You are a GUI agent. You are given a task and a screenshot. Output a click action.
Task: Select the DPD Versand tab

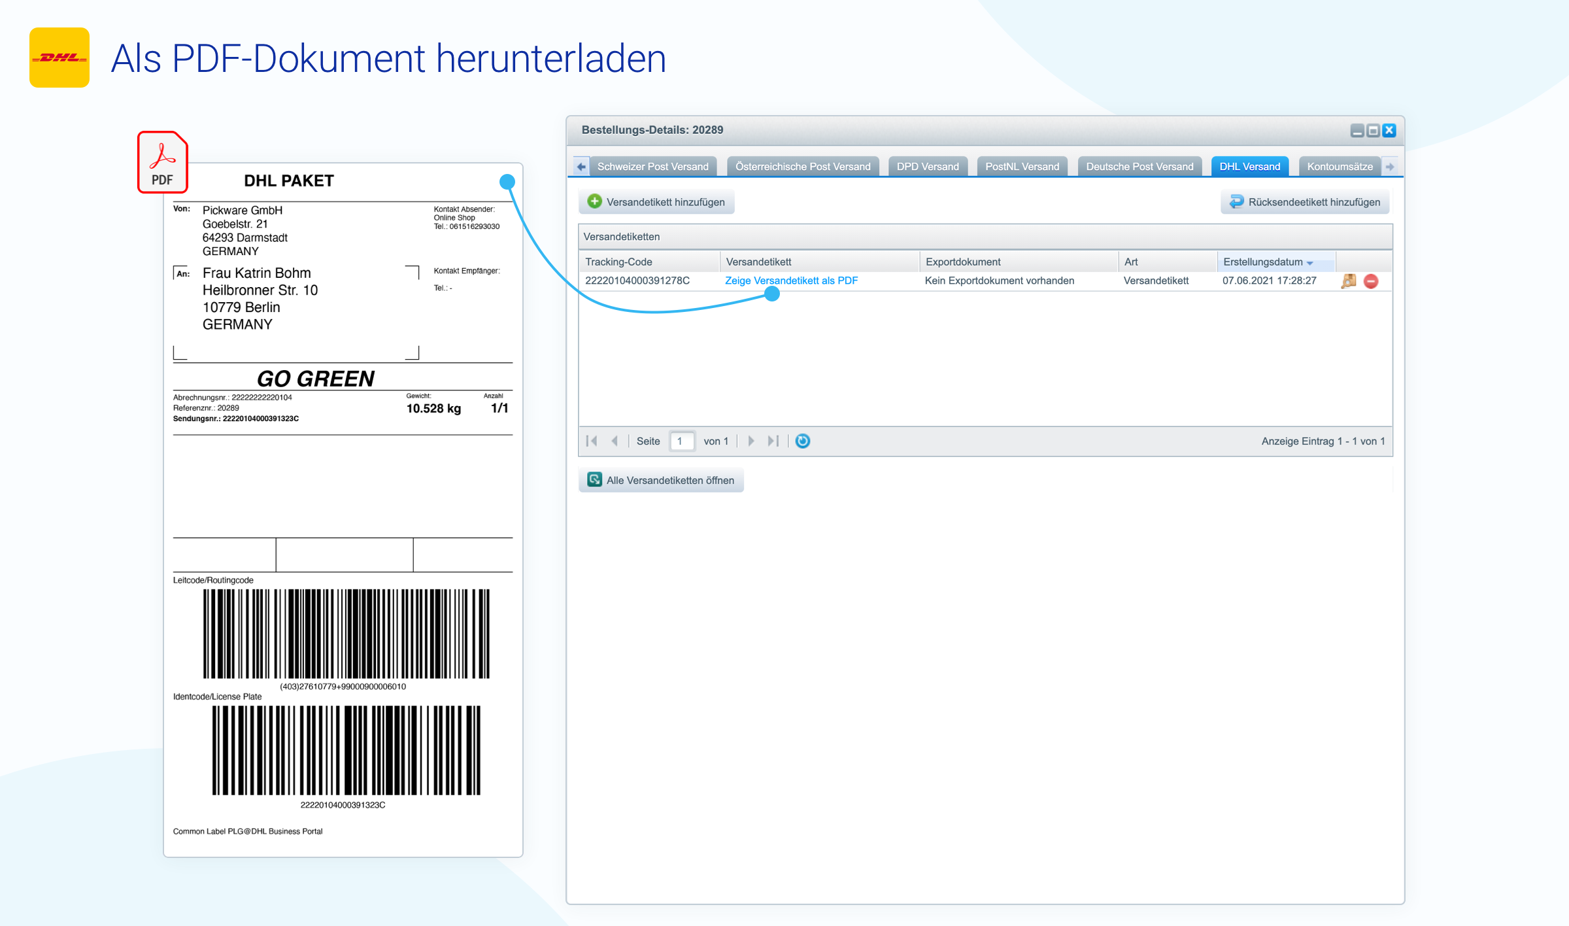point(928,167)
